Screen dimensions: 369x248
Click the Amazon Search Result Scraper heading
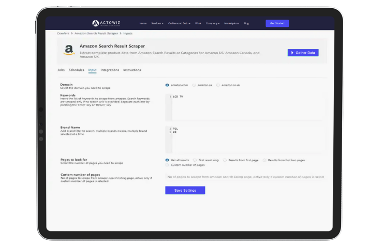click(112, 46)
